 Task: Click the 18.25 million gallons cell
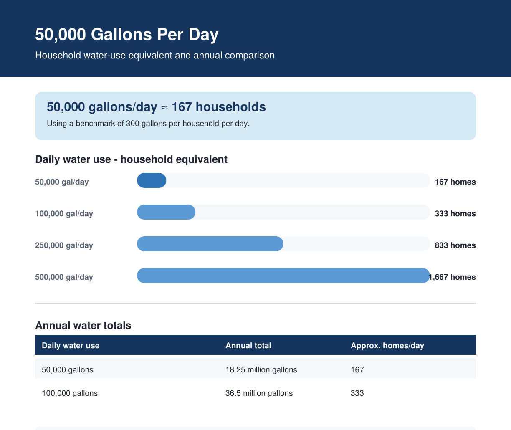261,369
